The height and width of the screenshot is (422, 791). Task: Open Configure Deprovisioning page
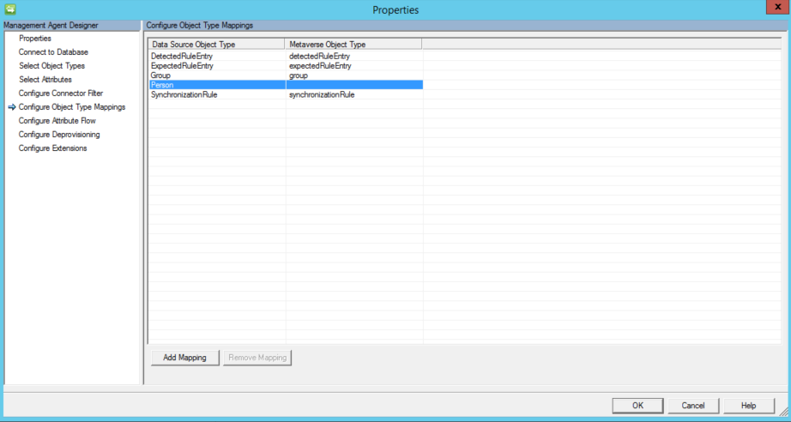pyautogui.click(x=59, y=134)
